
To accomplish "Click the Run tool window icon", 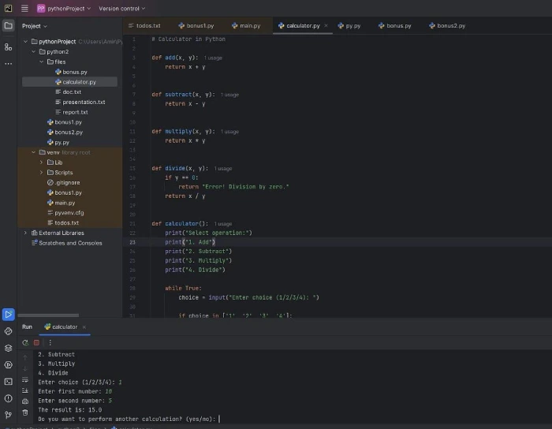I will click(x=8, y=314).
